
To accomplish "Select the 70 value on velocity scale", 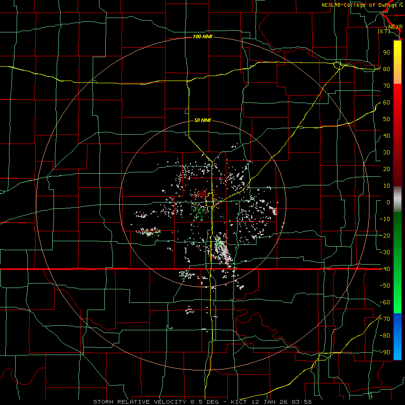I will tap(387, 86).
